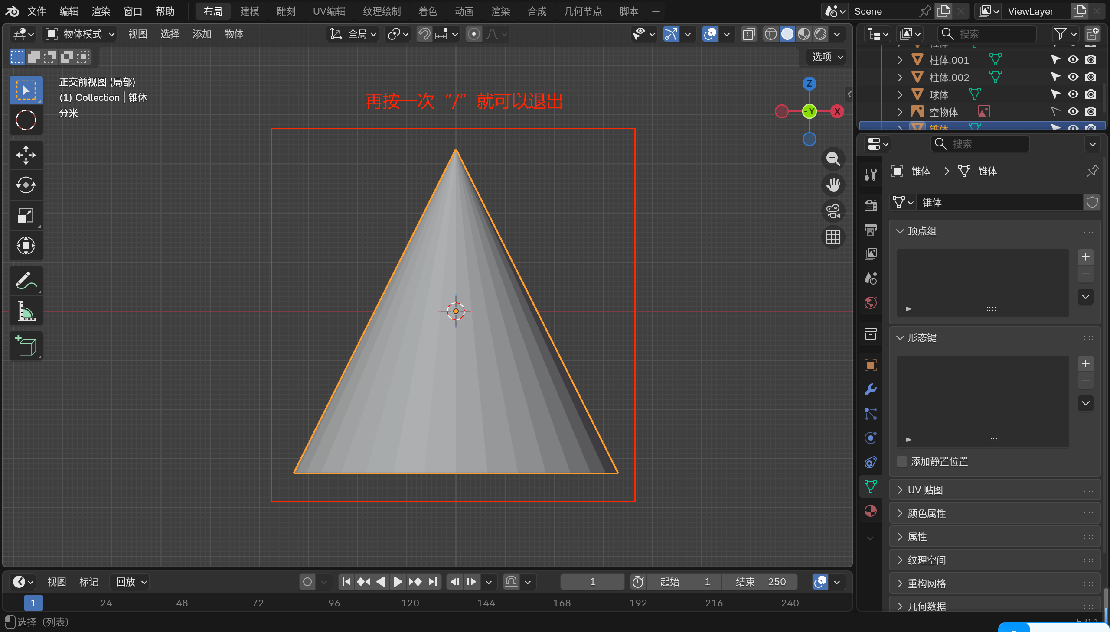Choose the Measure ruler tool
The height and width of the screenshot is (632, 1110).
point(26,311)
